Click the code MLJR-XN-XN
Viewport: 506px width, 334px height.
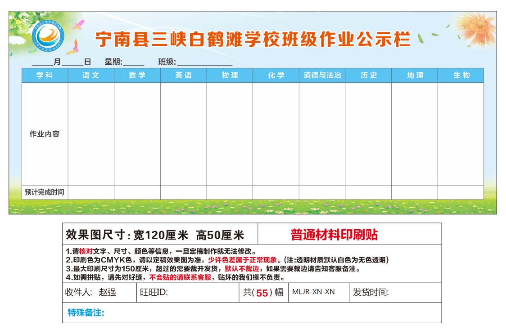313,292
